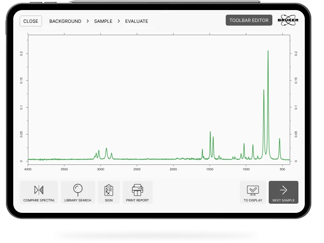Click the x-axis label 2000
The height and width of the screenshot is (243, 324).
click(173, 169)
